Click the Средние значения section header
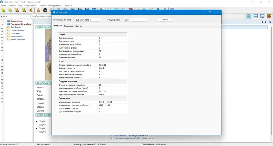The image size is (273, 146). point(92,81)
